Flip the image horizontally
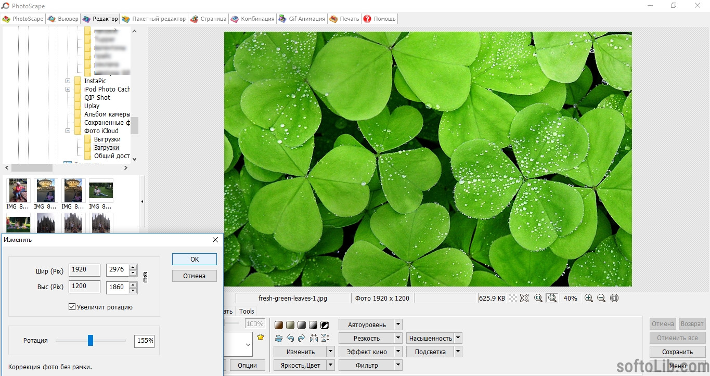The height and width of the screenshot is (376, 710). pyautogui.click(x=314, y=338)
